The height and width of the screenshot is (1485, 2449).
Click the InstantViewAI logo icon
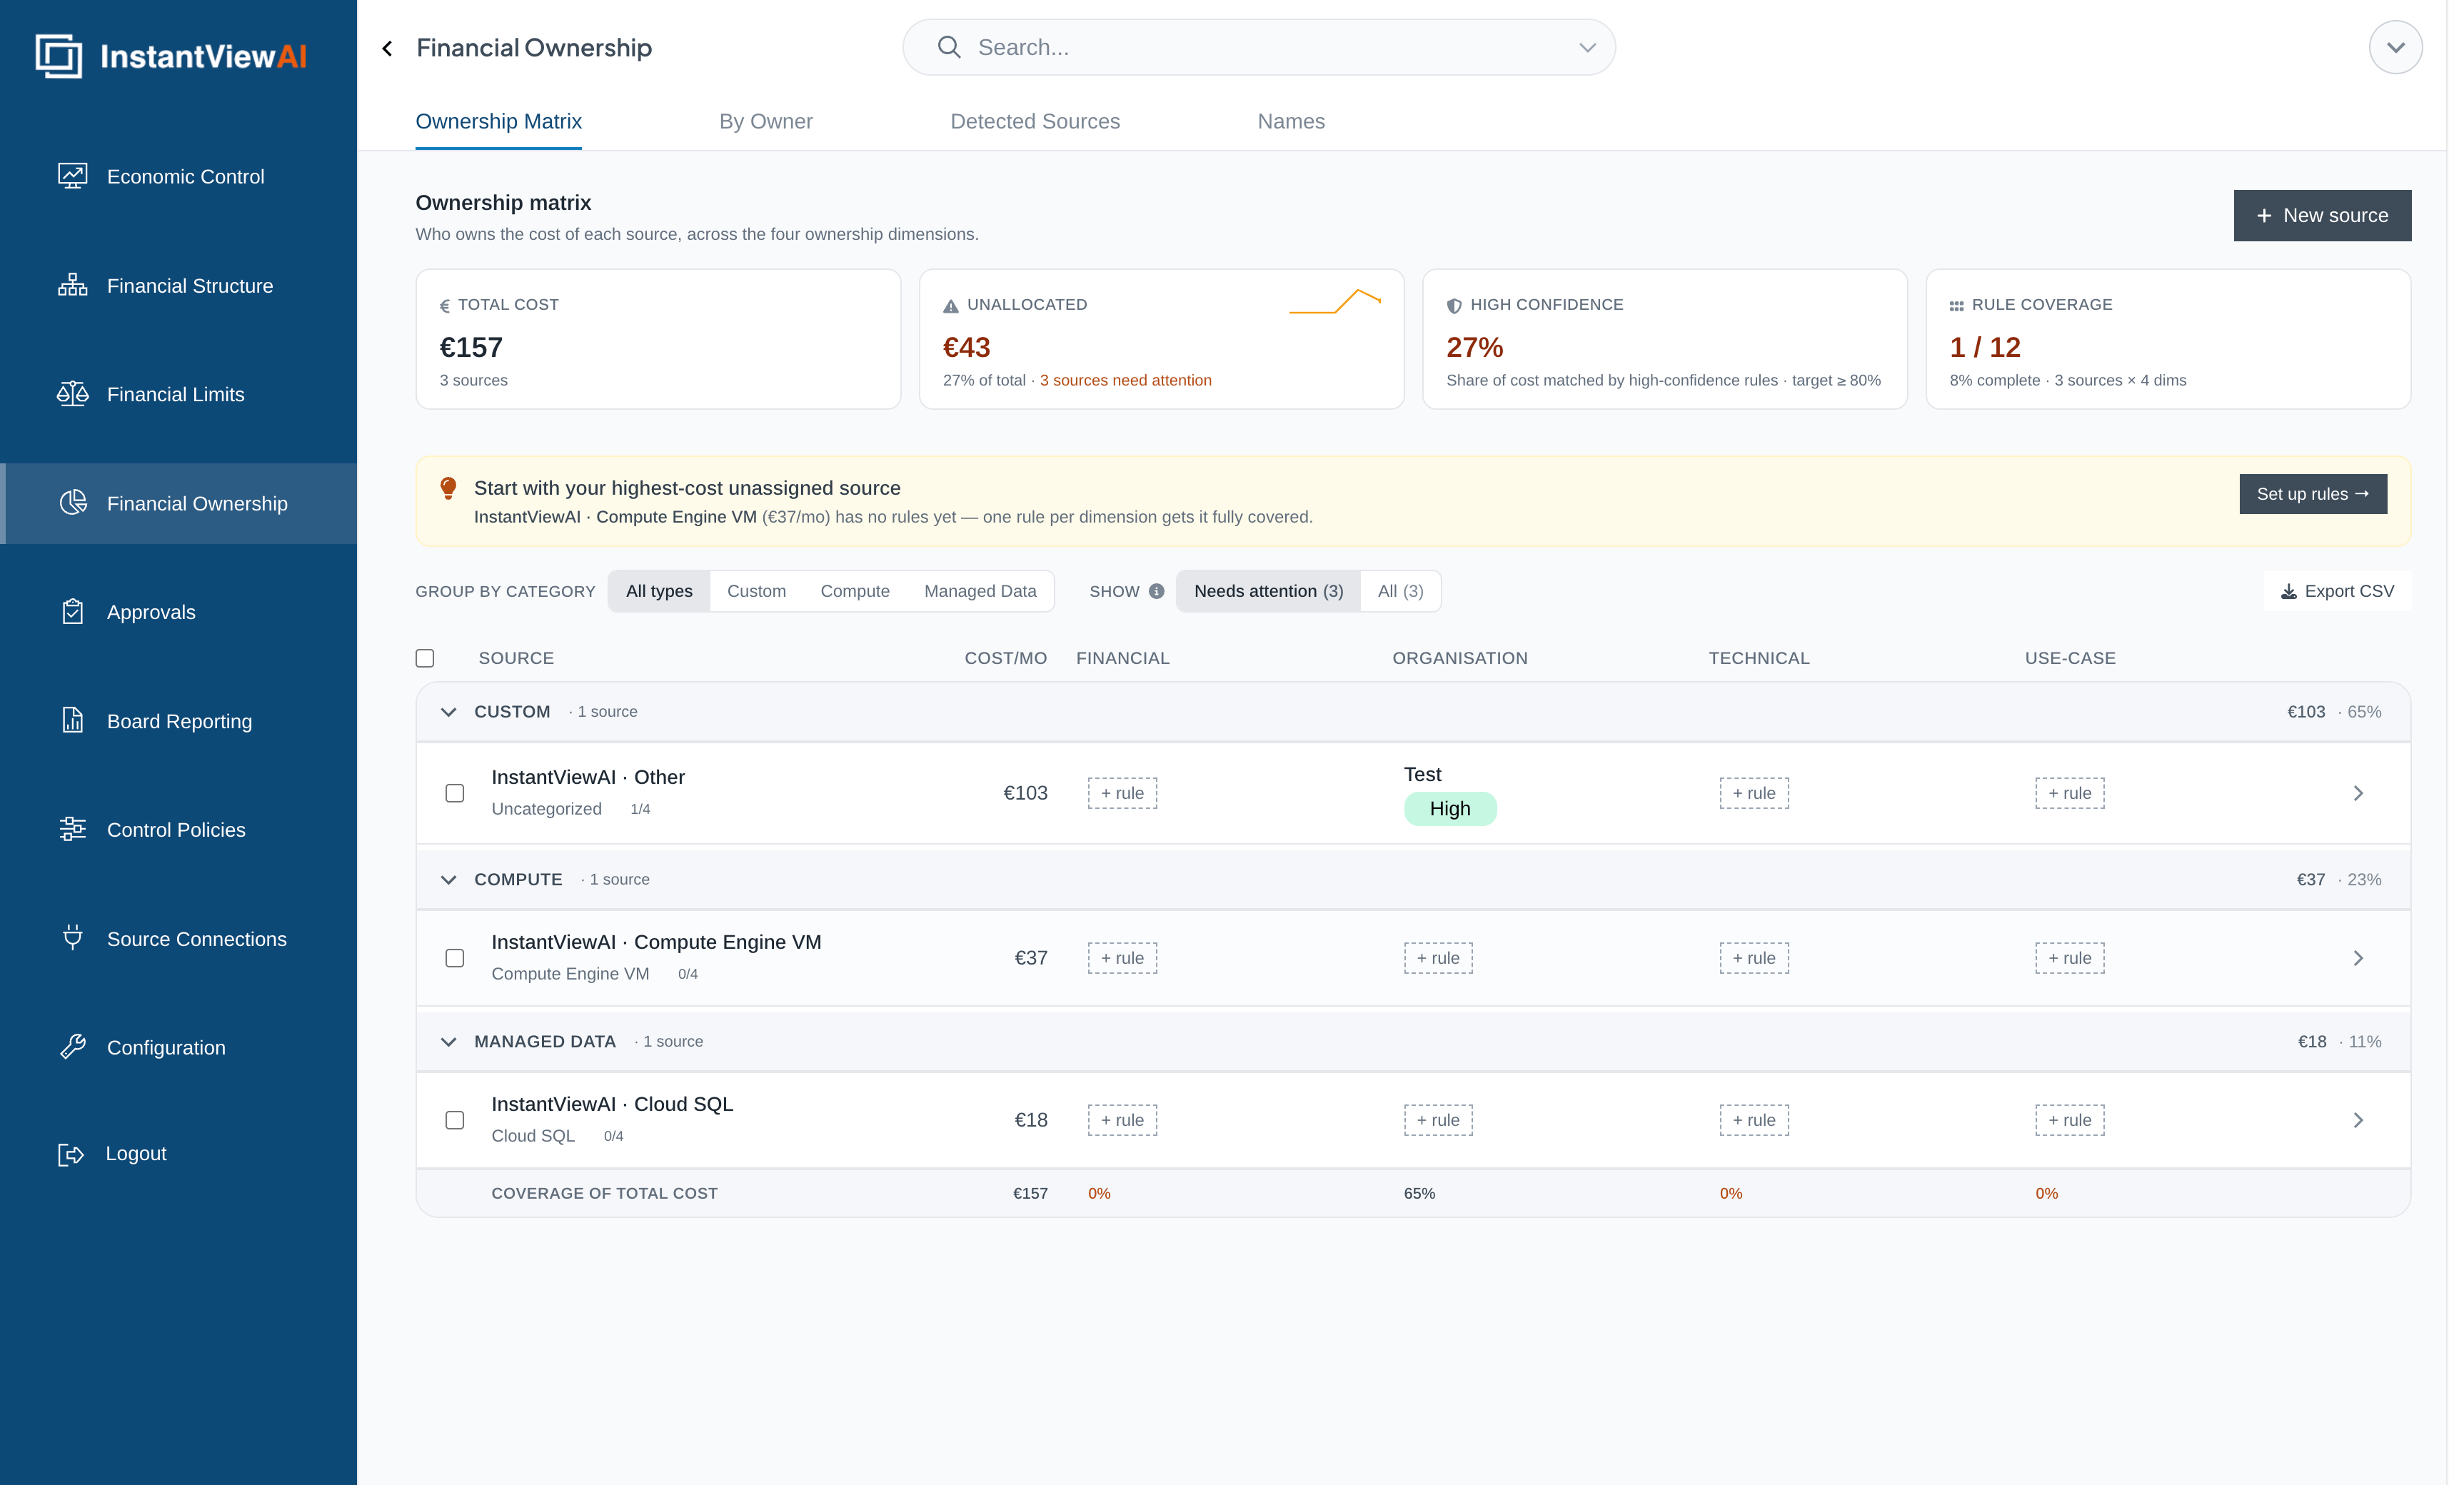(59, 56)
